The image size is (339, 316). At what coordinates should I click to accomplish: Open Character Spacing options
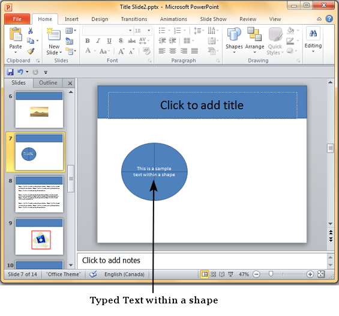[144, 41]
